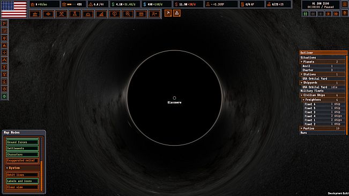
Task: Toggle the Settlements map mode
Action: click(x=23, y=148)
